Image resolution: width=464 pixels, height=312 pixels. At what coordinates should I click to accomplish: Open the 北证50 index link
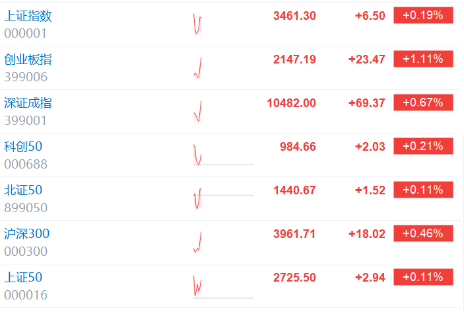(23, 190)
